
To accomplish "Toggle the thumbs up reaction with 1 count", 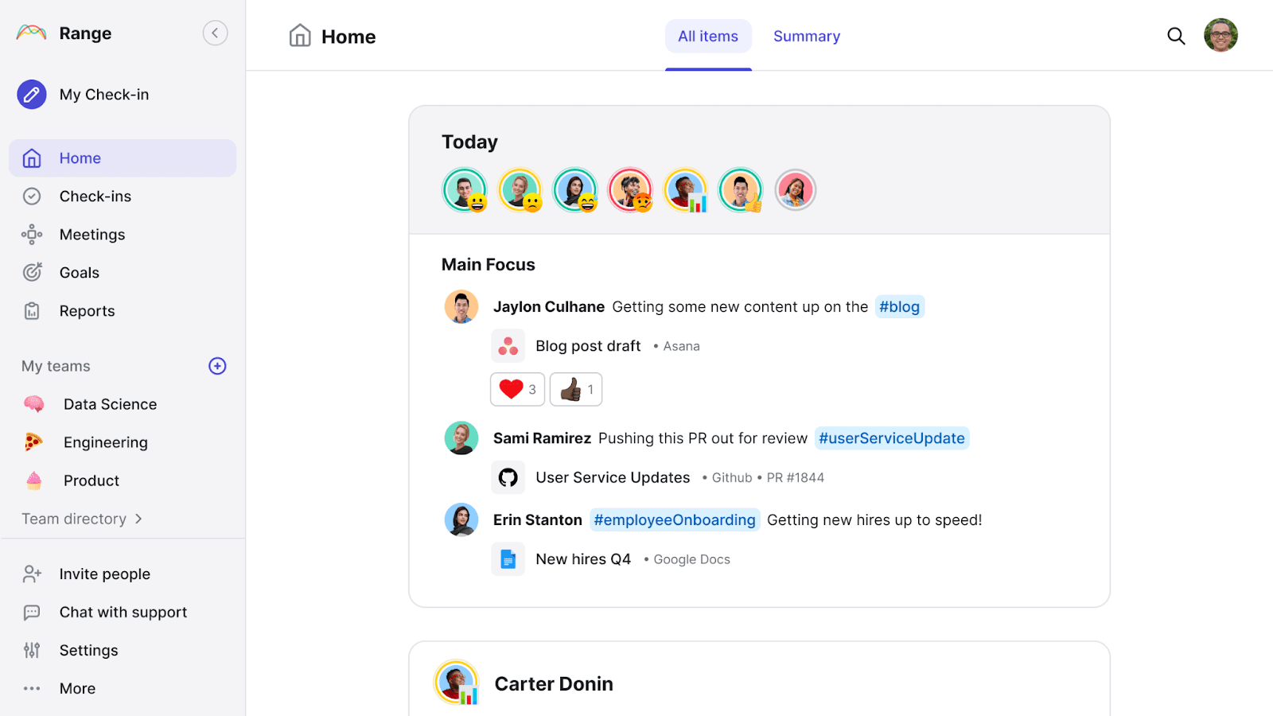I will [x=576, y=390].
